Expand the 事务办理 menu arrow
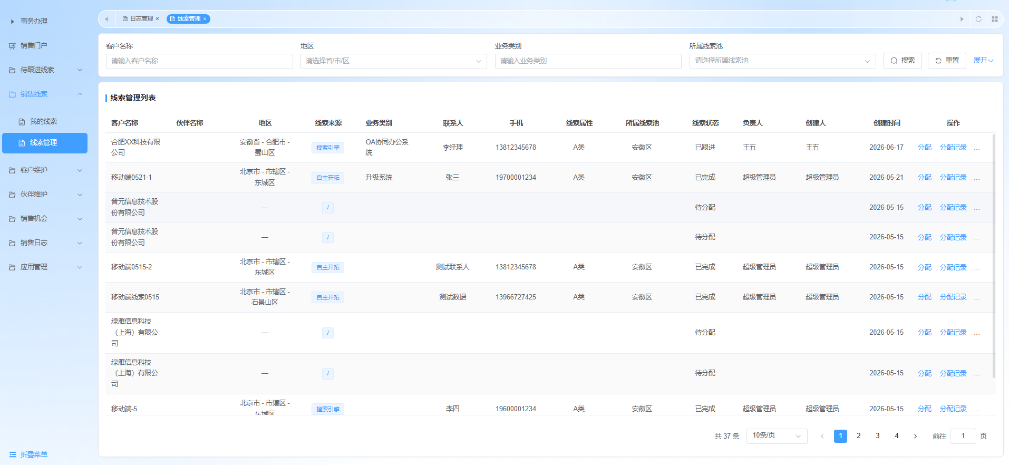Viewport: 1009px width, 465px height. click(x=12, y=22)
